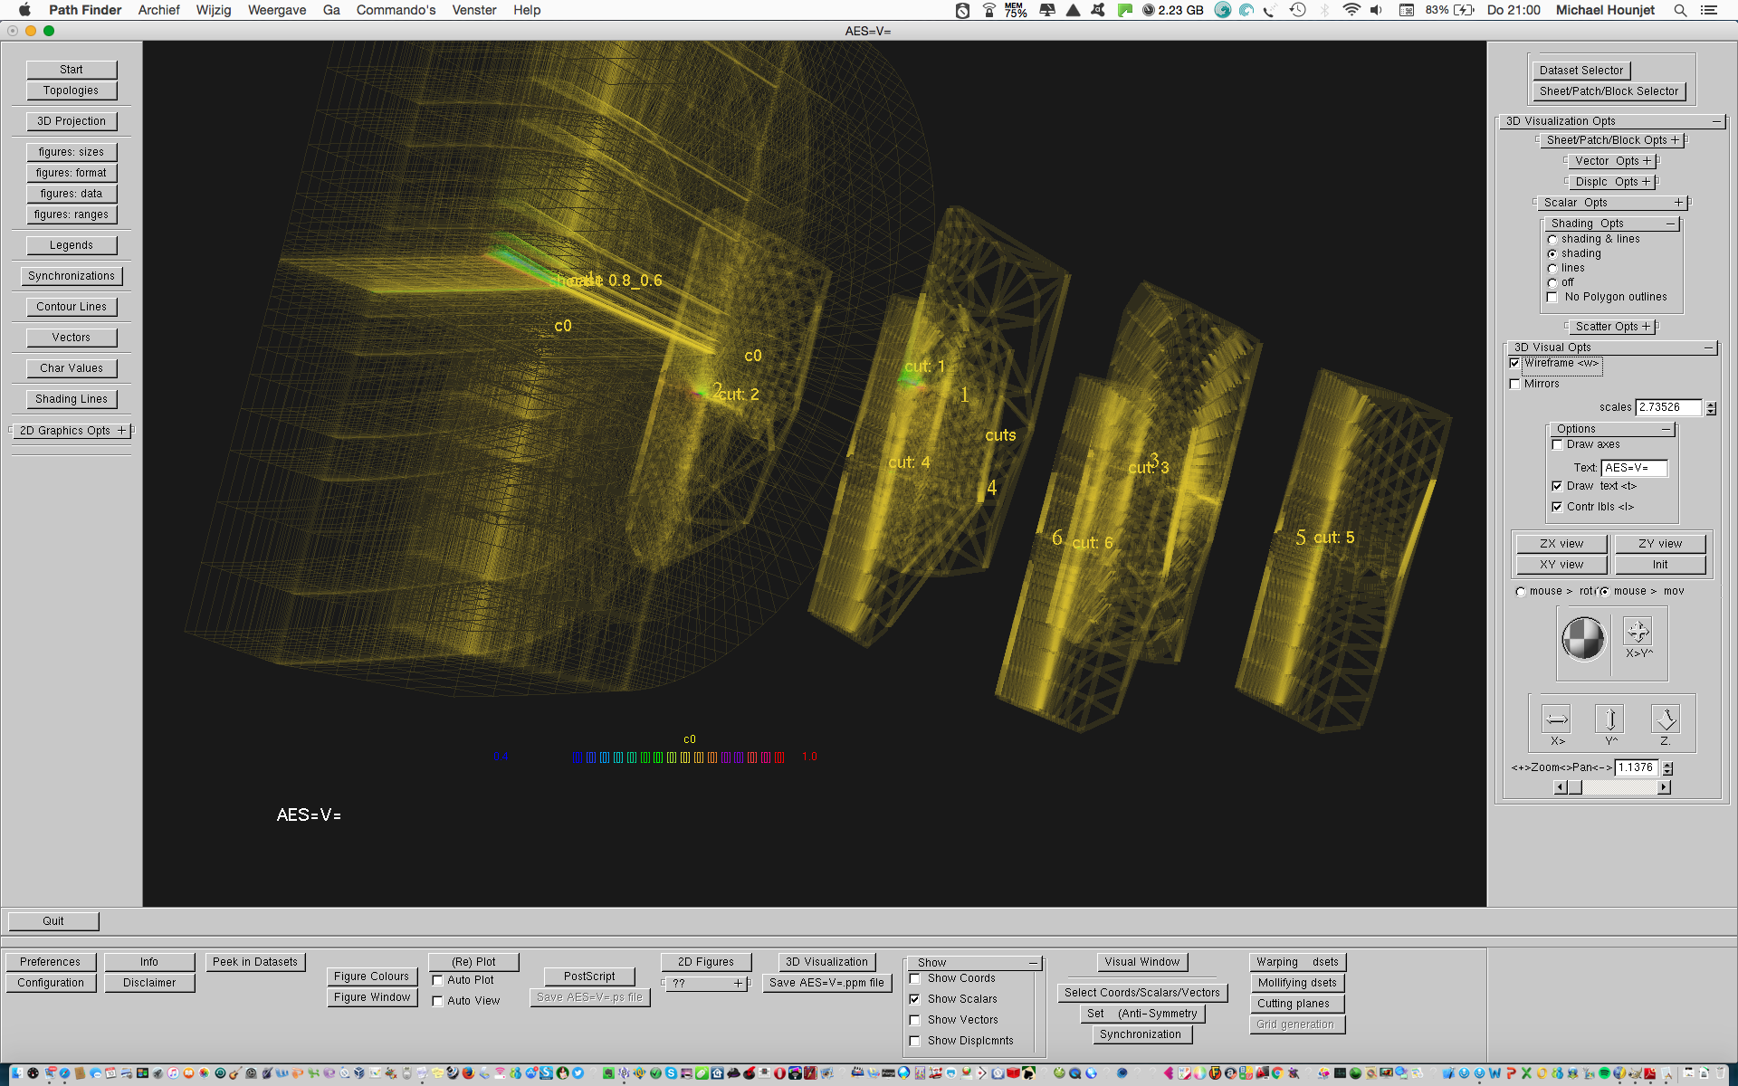Click the X>Y^ four-way move arrows icon
Viewport: 1738px width, 1086px height.
(x=1638, y=631)
